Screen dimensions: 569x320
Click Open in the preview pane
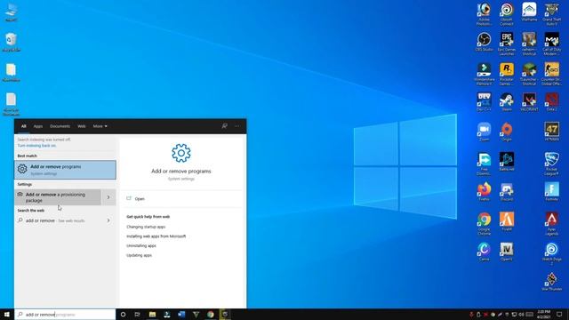[140, 199]
